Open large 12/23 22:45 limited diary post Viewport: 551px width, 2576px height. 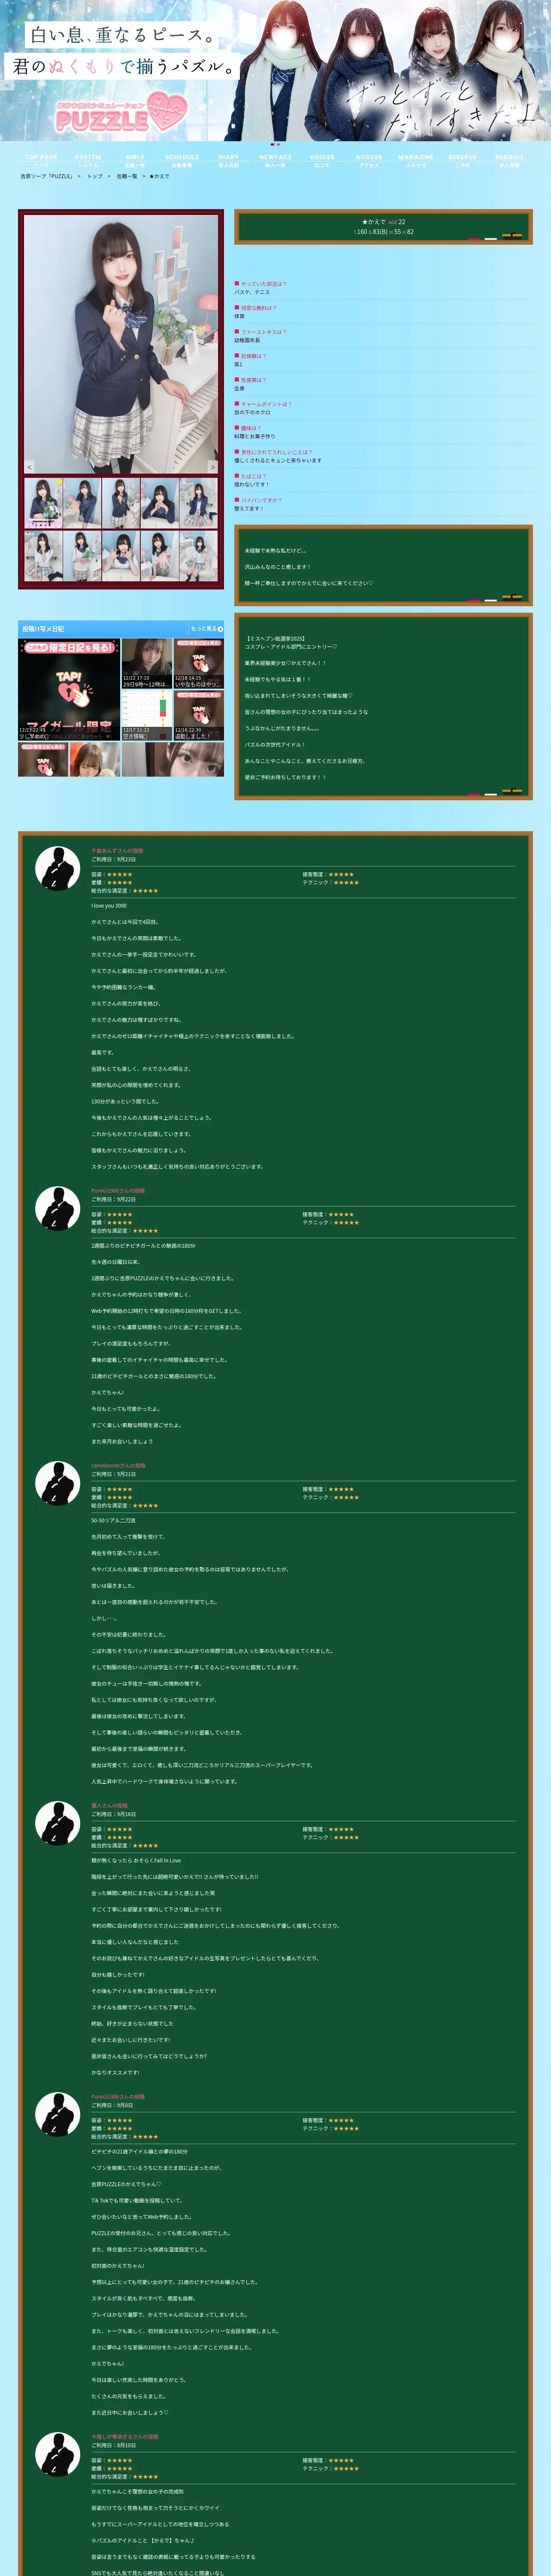pyautogui.click(x=69, y=689)
